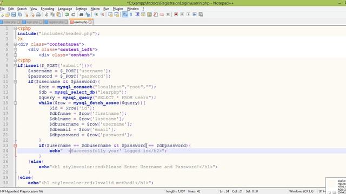
Task: Collapse the while loop fold, line 15
Action: point(15,103)
